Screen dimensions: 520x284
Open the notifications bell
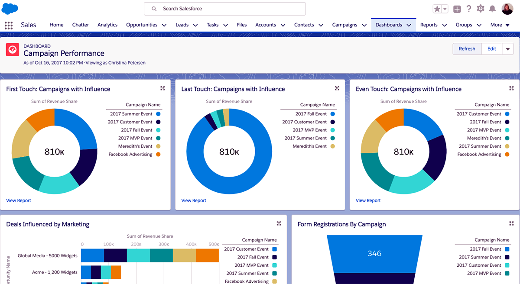[492, 9]
